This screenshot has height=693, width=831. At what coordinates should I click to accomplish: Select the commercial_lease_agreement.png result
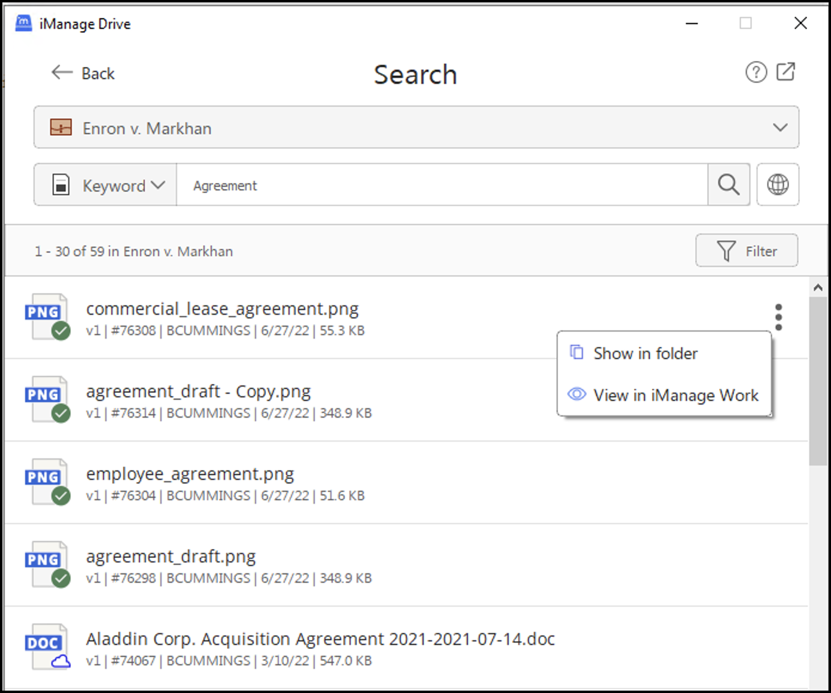(222, 309)
